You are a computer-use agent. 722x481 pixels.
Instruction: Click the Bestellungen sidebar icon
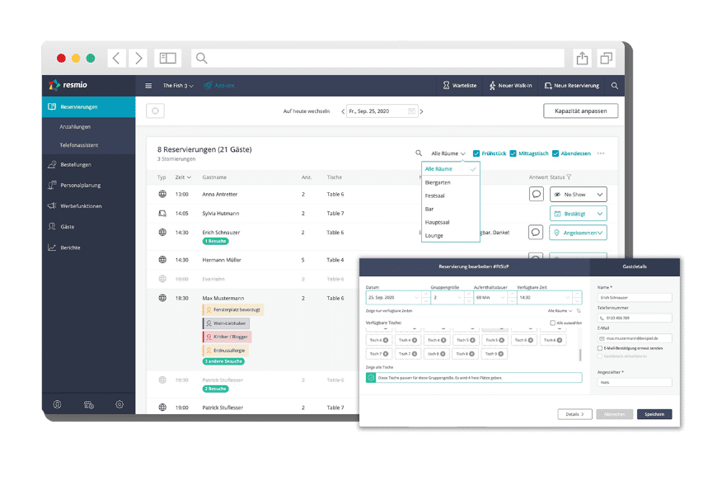(x=52, y=164)
